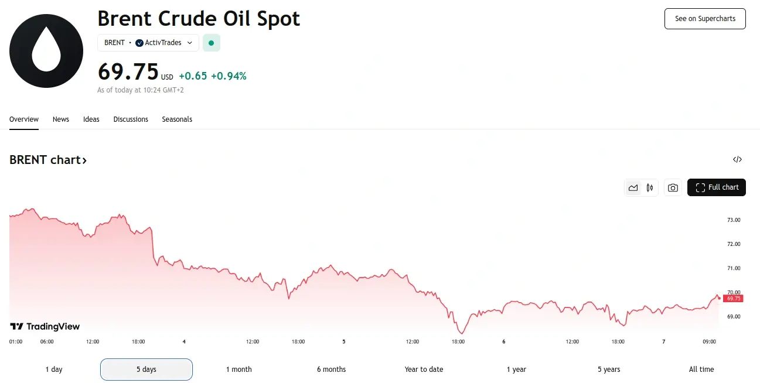Click the ActivTrades verified badge icon

pos(139,43)
